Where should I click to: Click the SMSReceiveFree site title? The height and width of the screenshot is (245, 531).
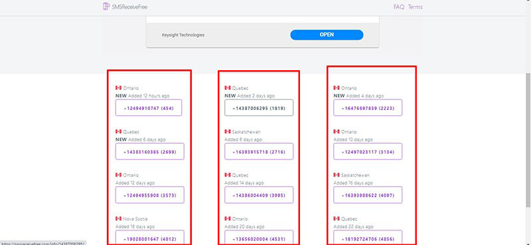pyautogui.click(x=129, y=7)
